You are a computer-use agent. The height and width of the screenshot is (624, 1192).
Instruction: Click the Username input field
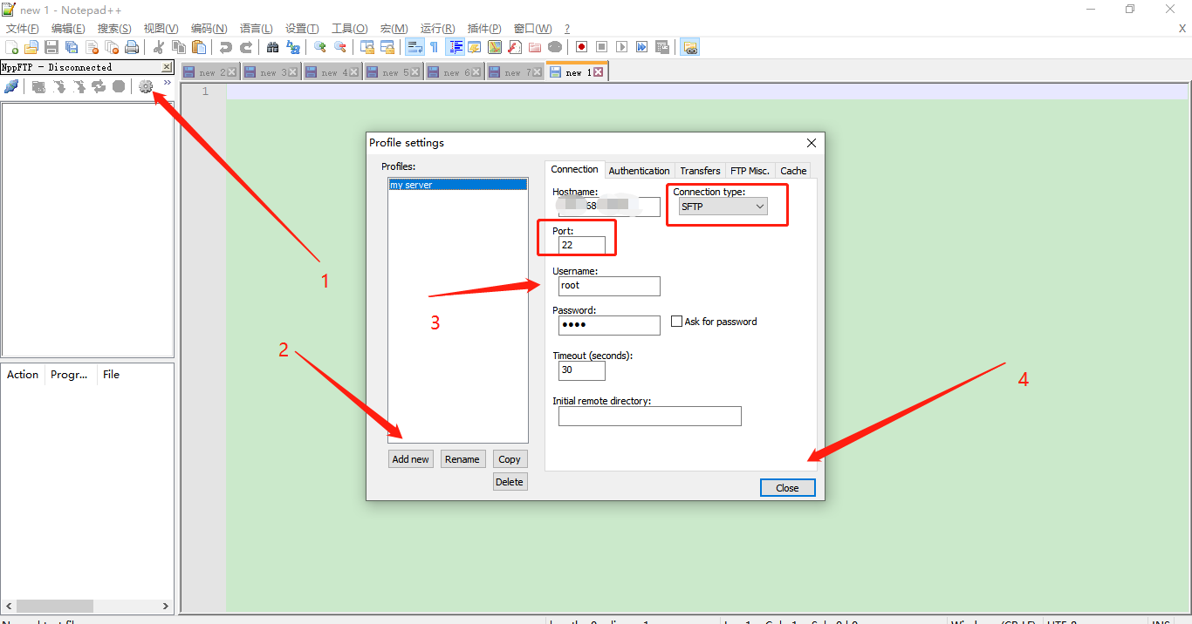coord(609,286)
